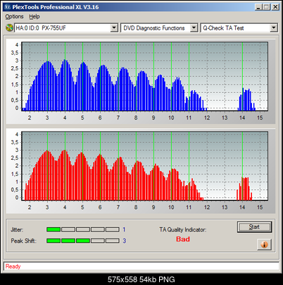Click the red histogram chart
The width and height of the screenshot is (283, 285).
point(144,166)
